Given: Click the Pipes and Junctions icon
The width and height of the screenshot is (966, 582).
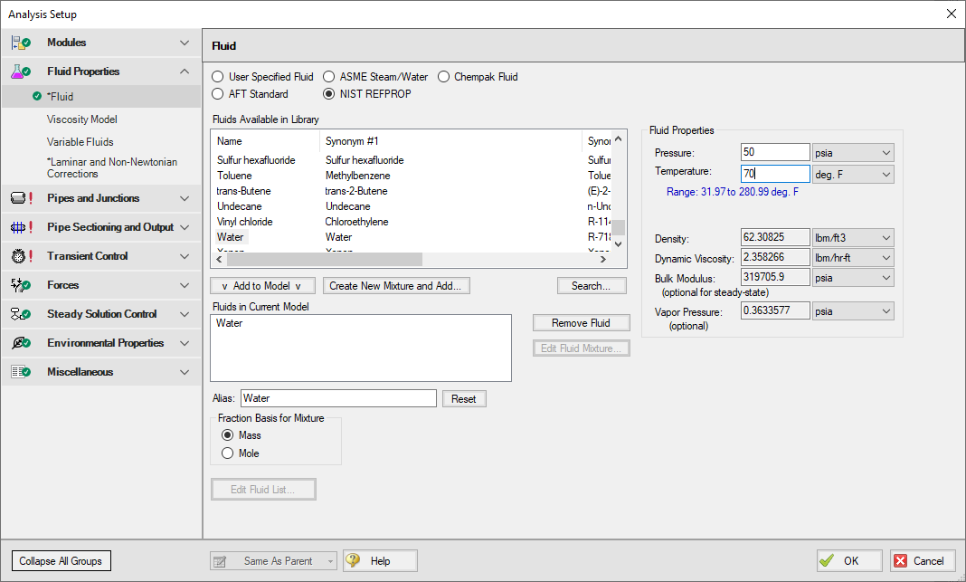Looking at the screenshot, I should 21,198.
